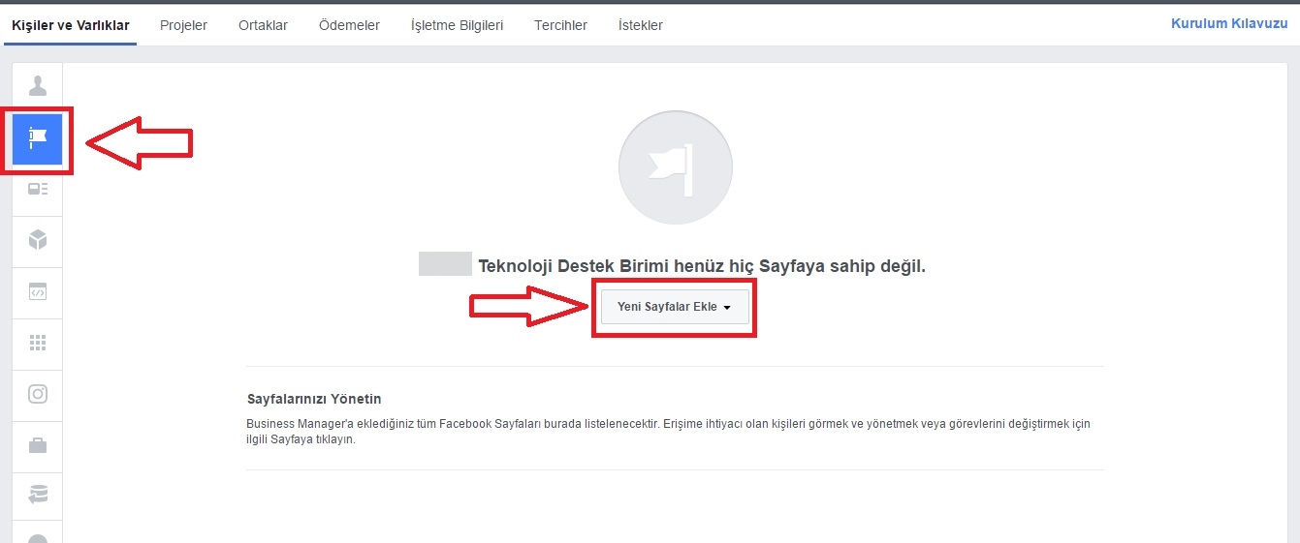
Task: Open the briefcase icon in sidebar
Action: [x=38, y=446]
